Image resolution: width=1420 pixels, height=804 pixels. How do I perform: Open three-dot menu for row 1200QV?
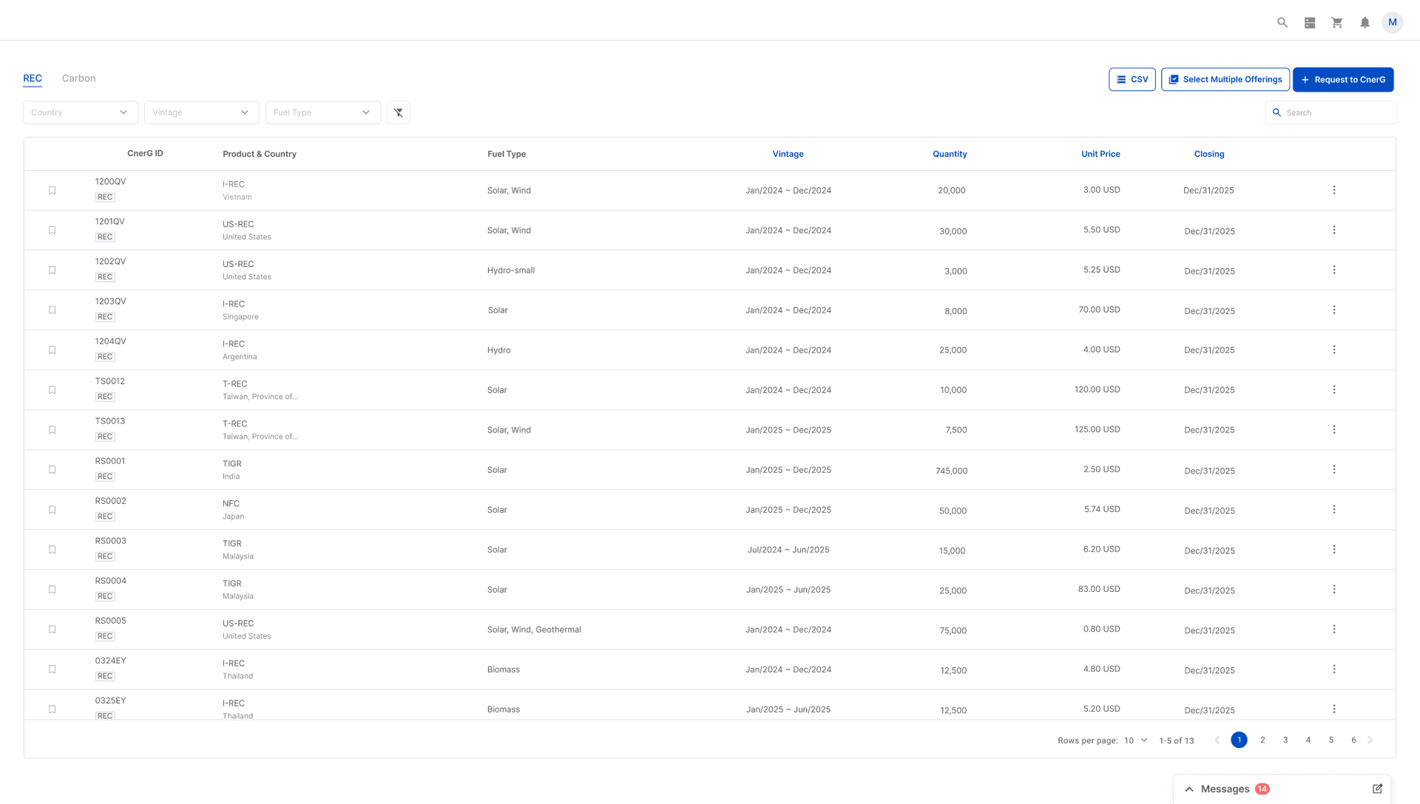1334,190
